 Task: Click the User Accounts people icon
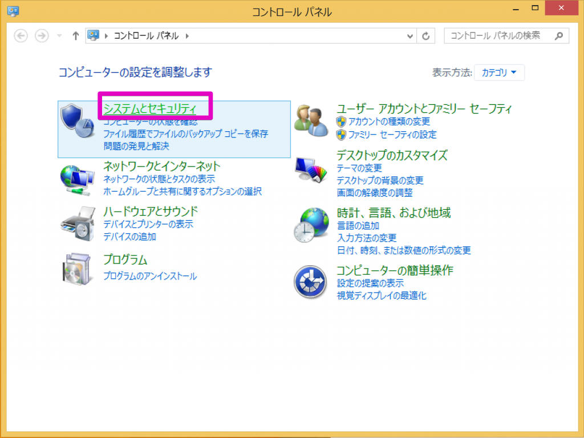click(x=311, y=121)
